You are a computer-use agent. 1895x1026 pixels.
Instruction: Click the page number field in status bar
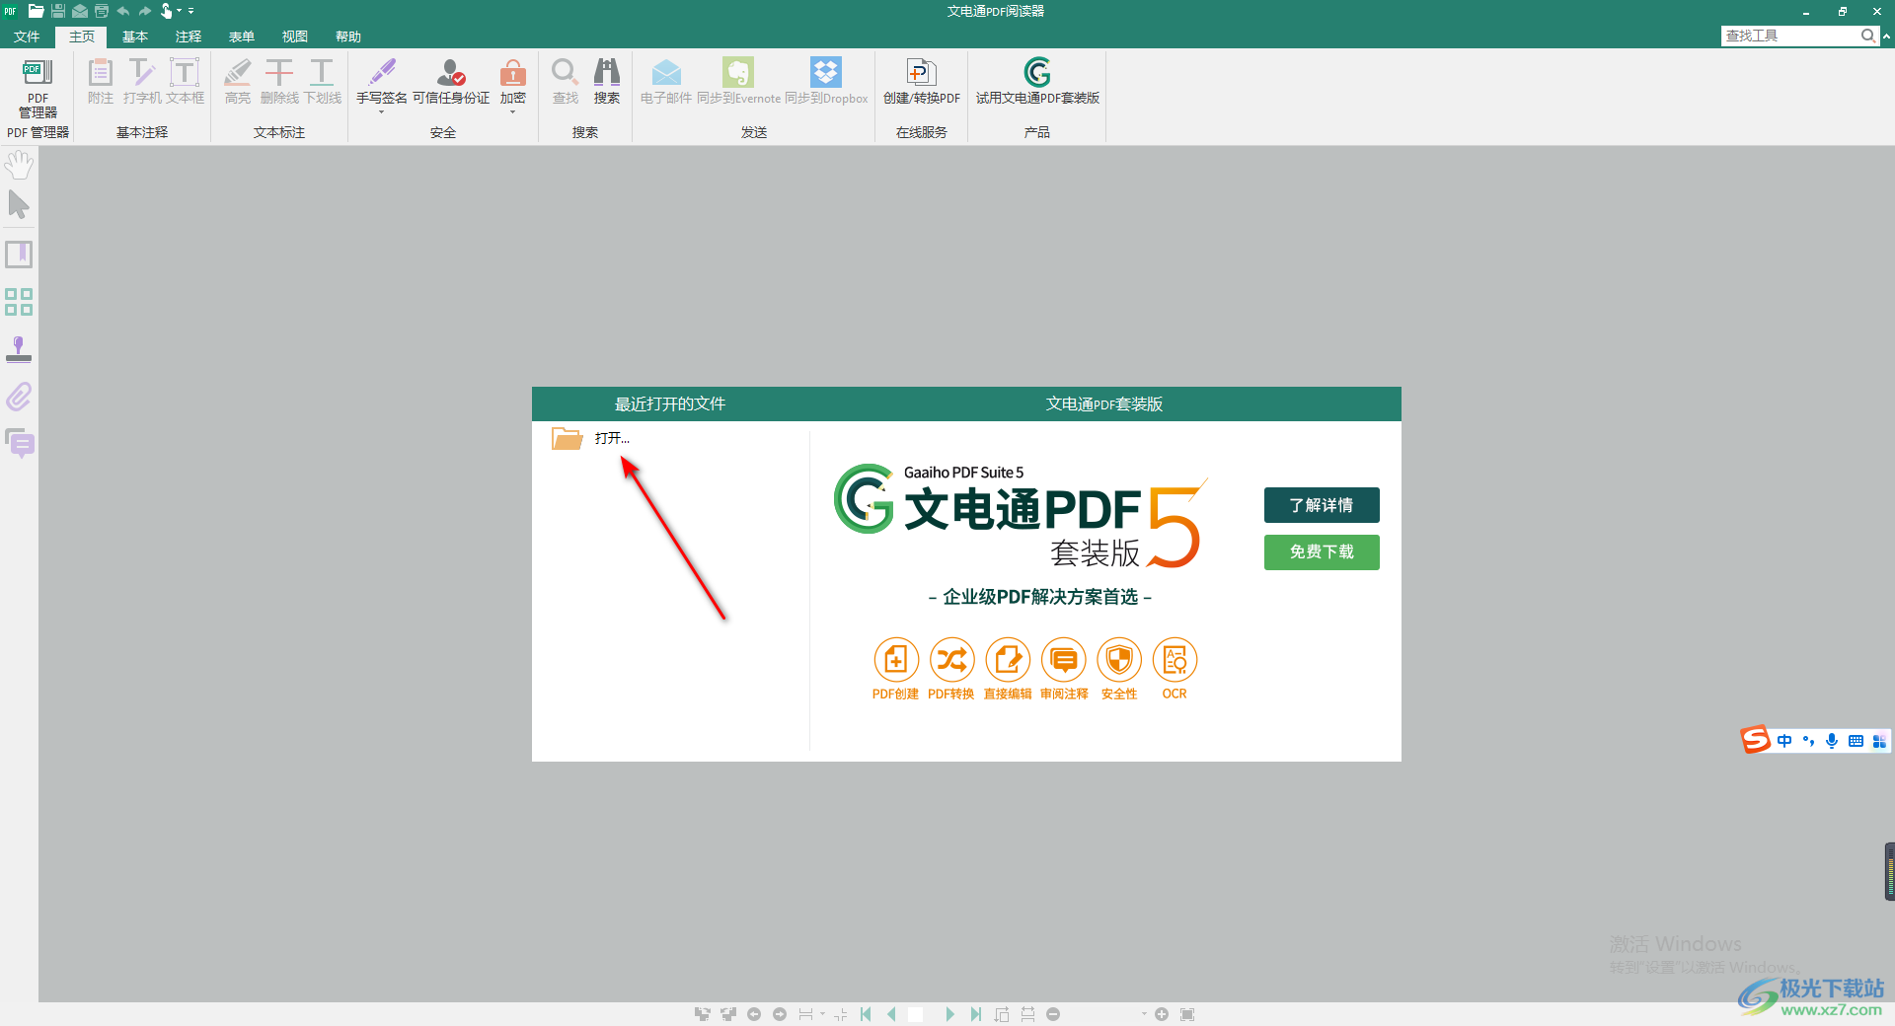click(x=916, y=1014)
